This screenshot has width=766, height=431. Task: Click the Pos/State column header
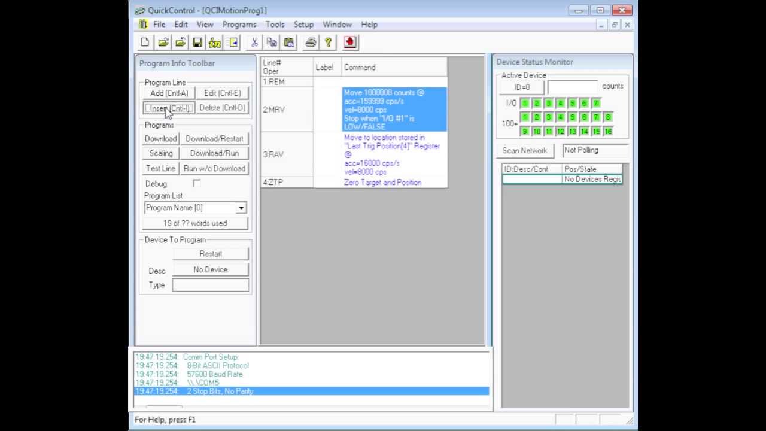coord(592,169)
